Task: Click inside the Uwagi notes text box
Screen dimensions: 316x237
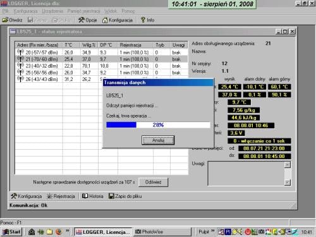Action: [246, 174]
